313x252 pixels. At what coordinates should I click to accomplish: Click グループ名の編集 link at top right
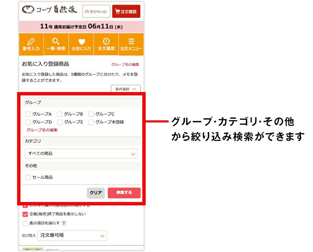pyautogui.click(x=125, y=65)
